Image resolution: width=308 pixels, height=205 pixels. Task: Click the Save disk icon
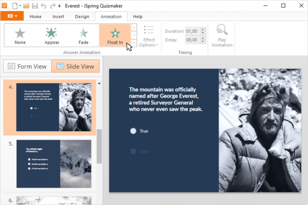35,6
